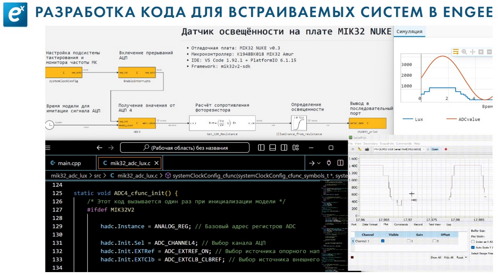The width and height of the screenshot is (498, 275).
Task: Open the Snapshots menu in SerialPlot
Action: pyautogui.click(x=387, y=143)
